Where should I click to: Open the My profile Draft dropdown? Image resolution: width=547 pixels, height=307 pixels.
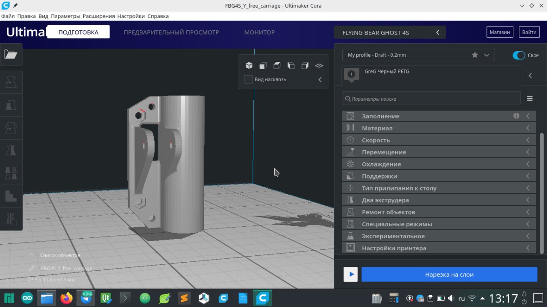[418, 55]
